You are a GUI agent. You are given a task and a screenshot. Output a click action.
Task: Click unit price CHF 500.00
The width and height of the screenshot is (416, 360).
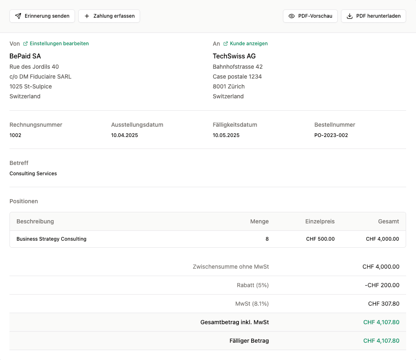(320, 239)
